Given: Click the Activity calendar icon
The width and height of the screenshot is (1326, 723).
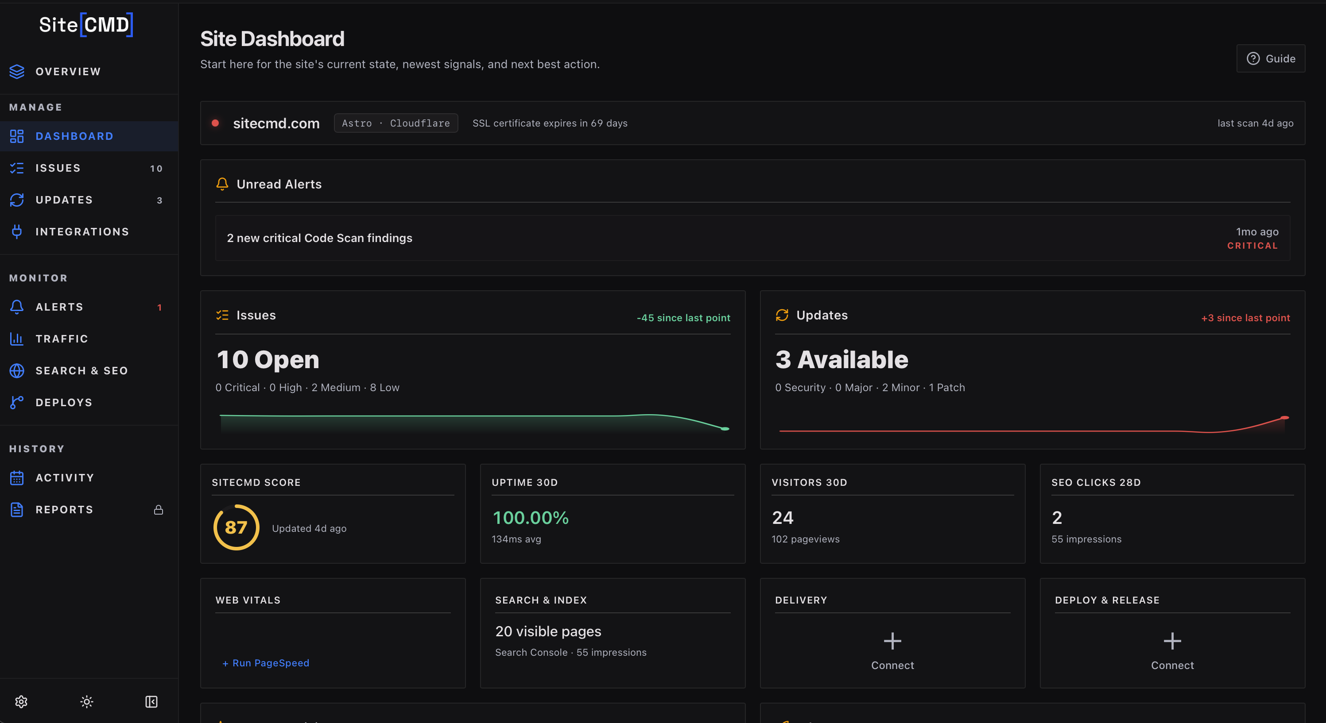Looking at the screenshot, I should click(x=17, y=478).
